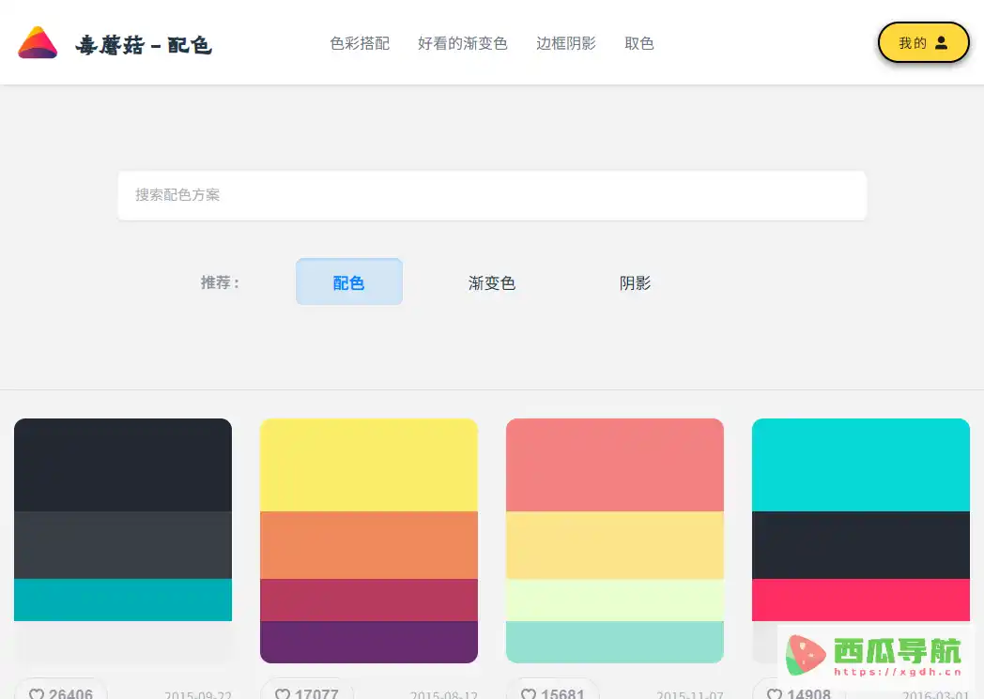984x699 pixels.
Task: Pick the pale yellow swatch in third palette
Action: point(615,545)
